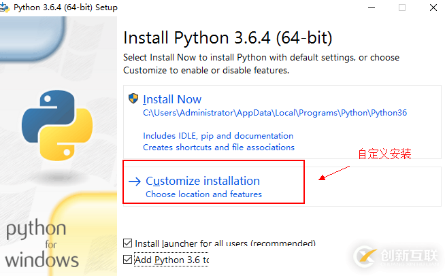The width and height of the screenshot is (445, 276).
Task: Click the Creates shortcuts and file associations line
Action: pos(218,147)
